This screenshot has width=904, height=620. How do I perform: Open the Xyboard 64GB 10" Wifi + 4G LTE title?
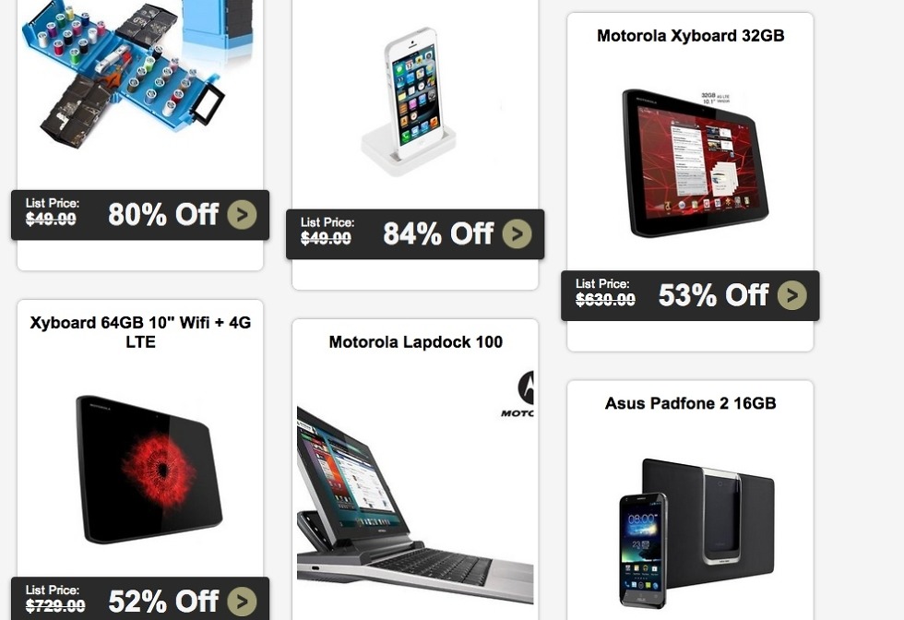[140, 332]
